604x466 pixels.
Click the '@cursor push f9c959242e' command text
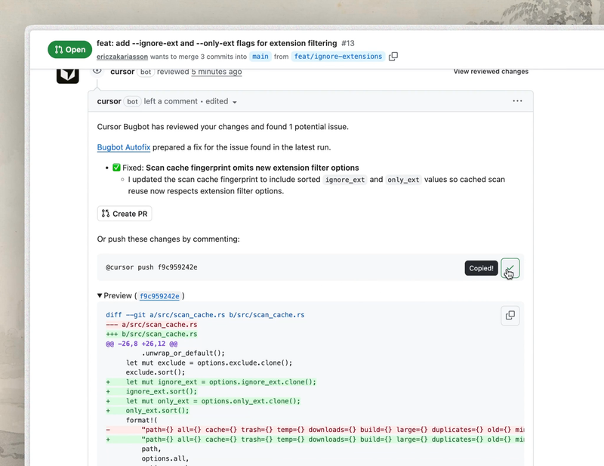(152, 267)
